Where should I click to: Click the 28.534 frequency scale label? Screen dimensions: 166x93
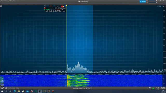click(94, 74)
